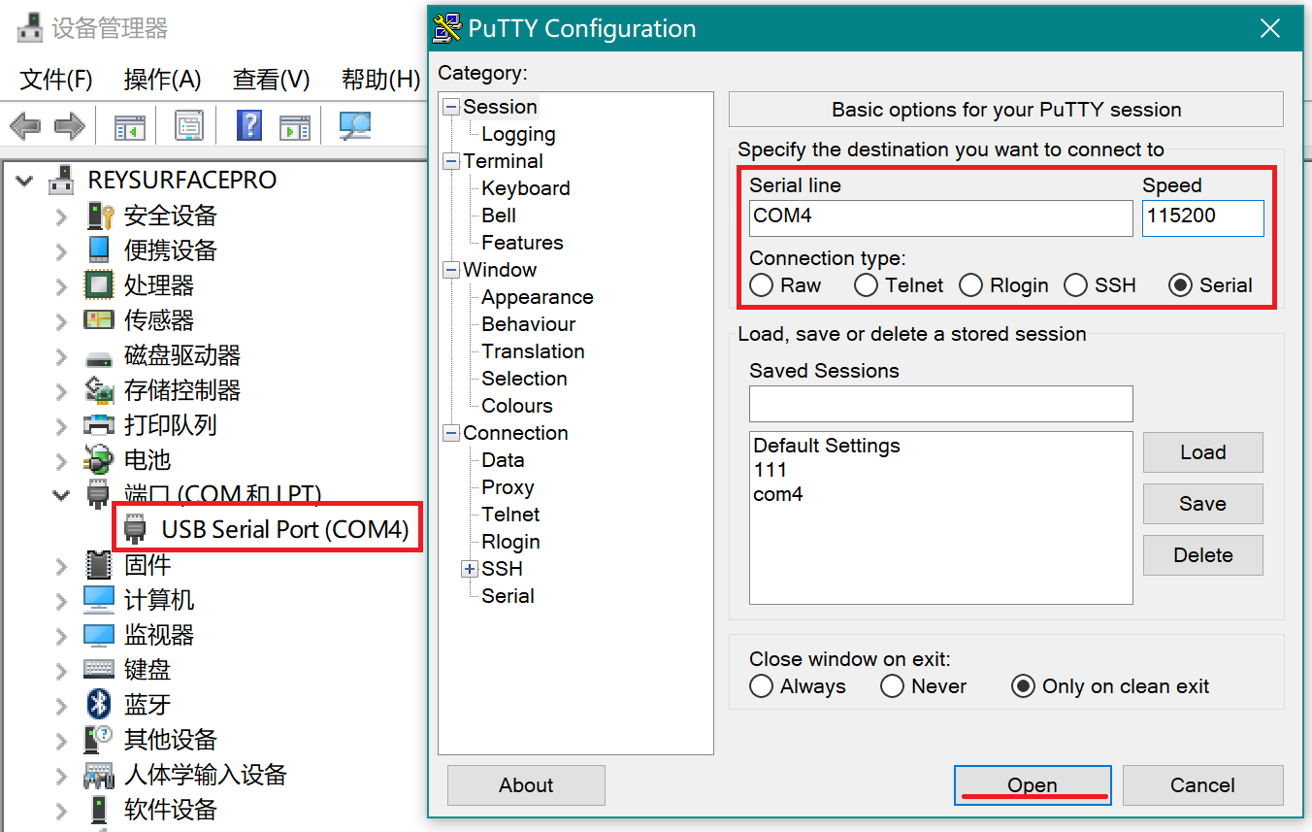Open the 操作(A) menu
The height and width of the screenshot is (832, 1312).
(162, 80)
